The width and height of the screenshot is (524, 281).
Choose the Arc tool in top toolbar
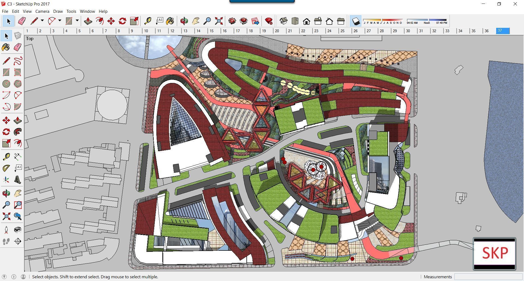[x=52, y=21]
